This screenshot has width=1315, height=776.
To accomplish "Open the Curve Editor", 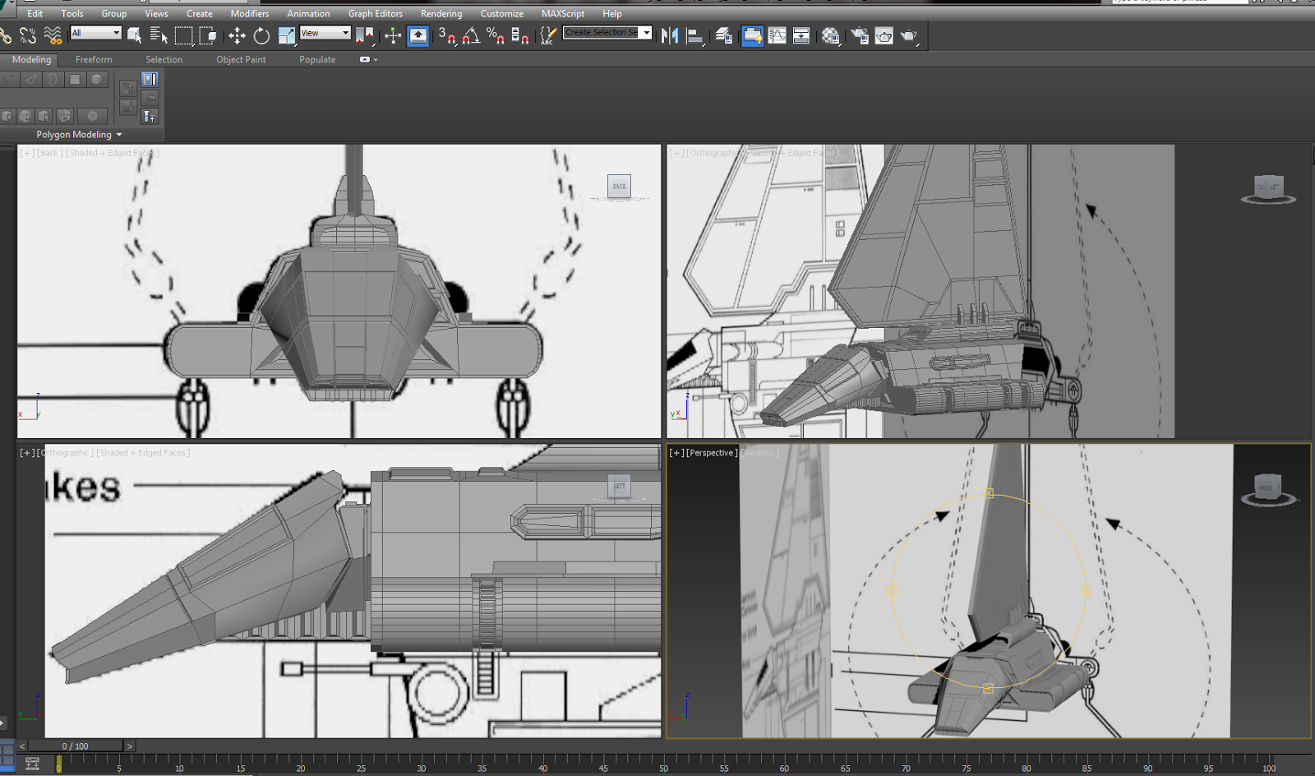I will click(x=777, y=35).
